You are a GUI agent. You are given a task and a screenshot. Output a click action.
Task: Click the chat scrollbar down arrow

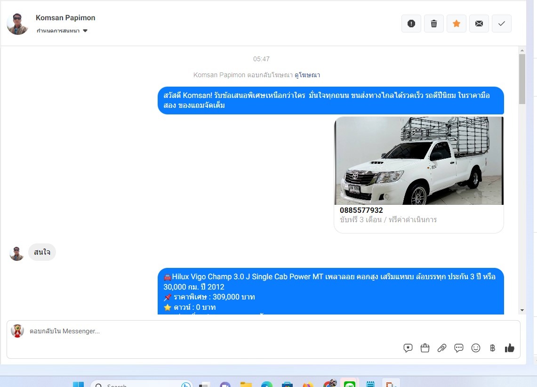click(522, 310)
